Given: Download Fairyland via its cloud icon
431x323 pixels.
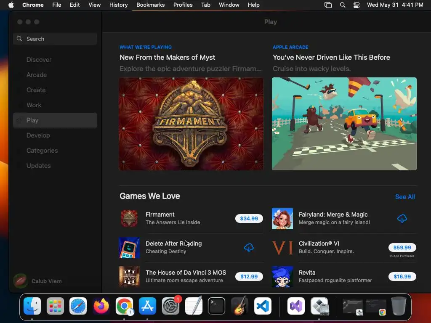Looking at the screenshot, I should (x=402, y=219).
